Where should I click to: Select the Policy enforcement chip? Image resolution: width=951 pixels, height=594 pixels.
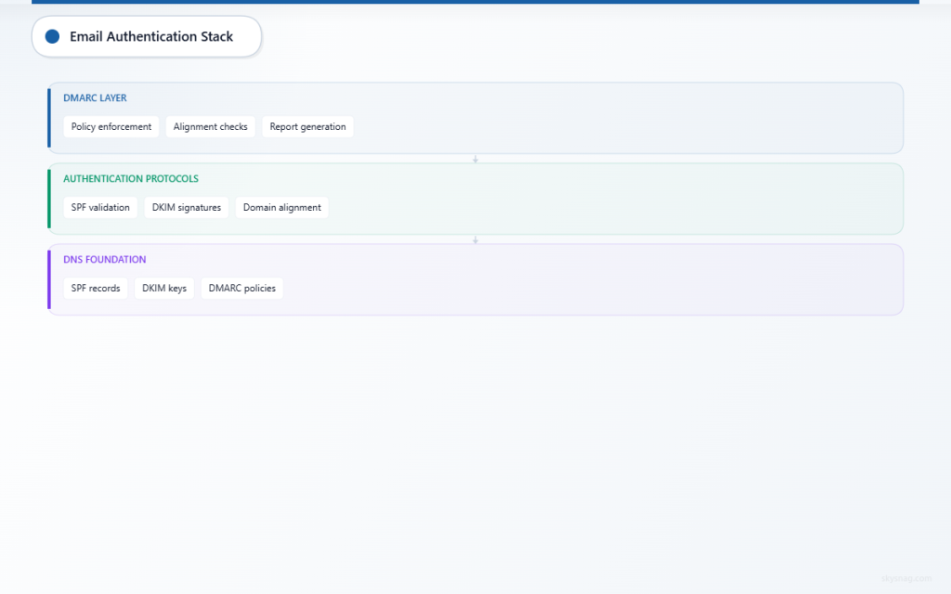point(111,126)
